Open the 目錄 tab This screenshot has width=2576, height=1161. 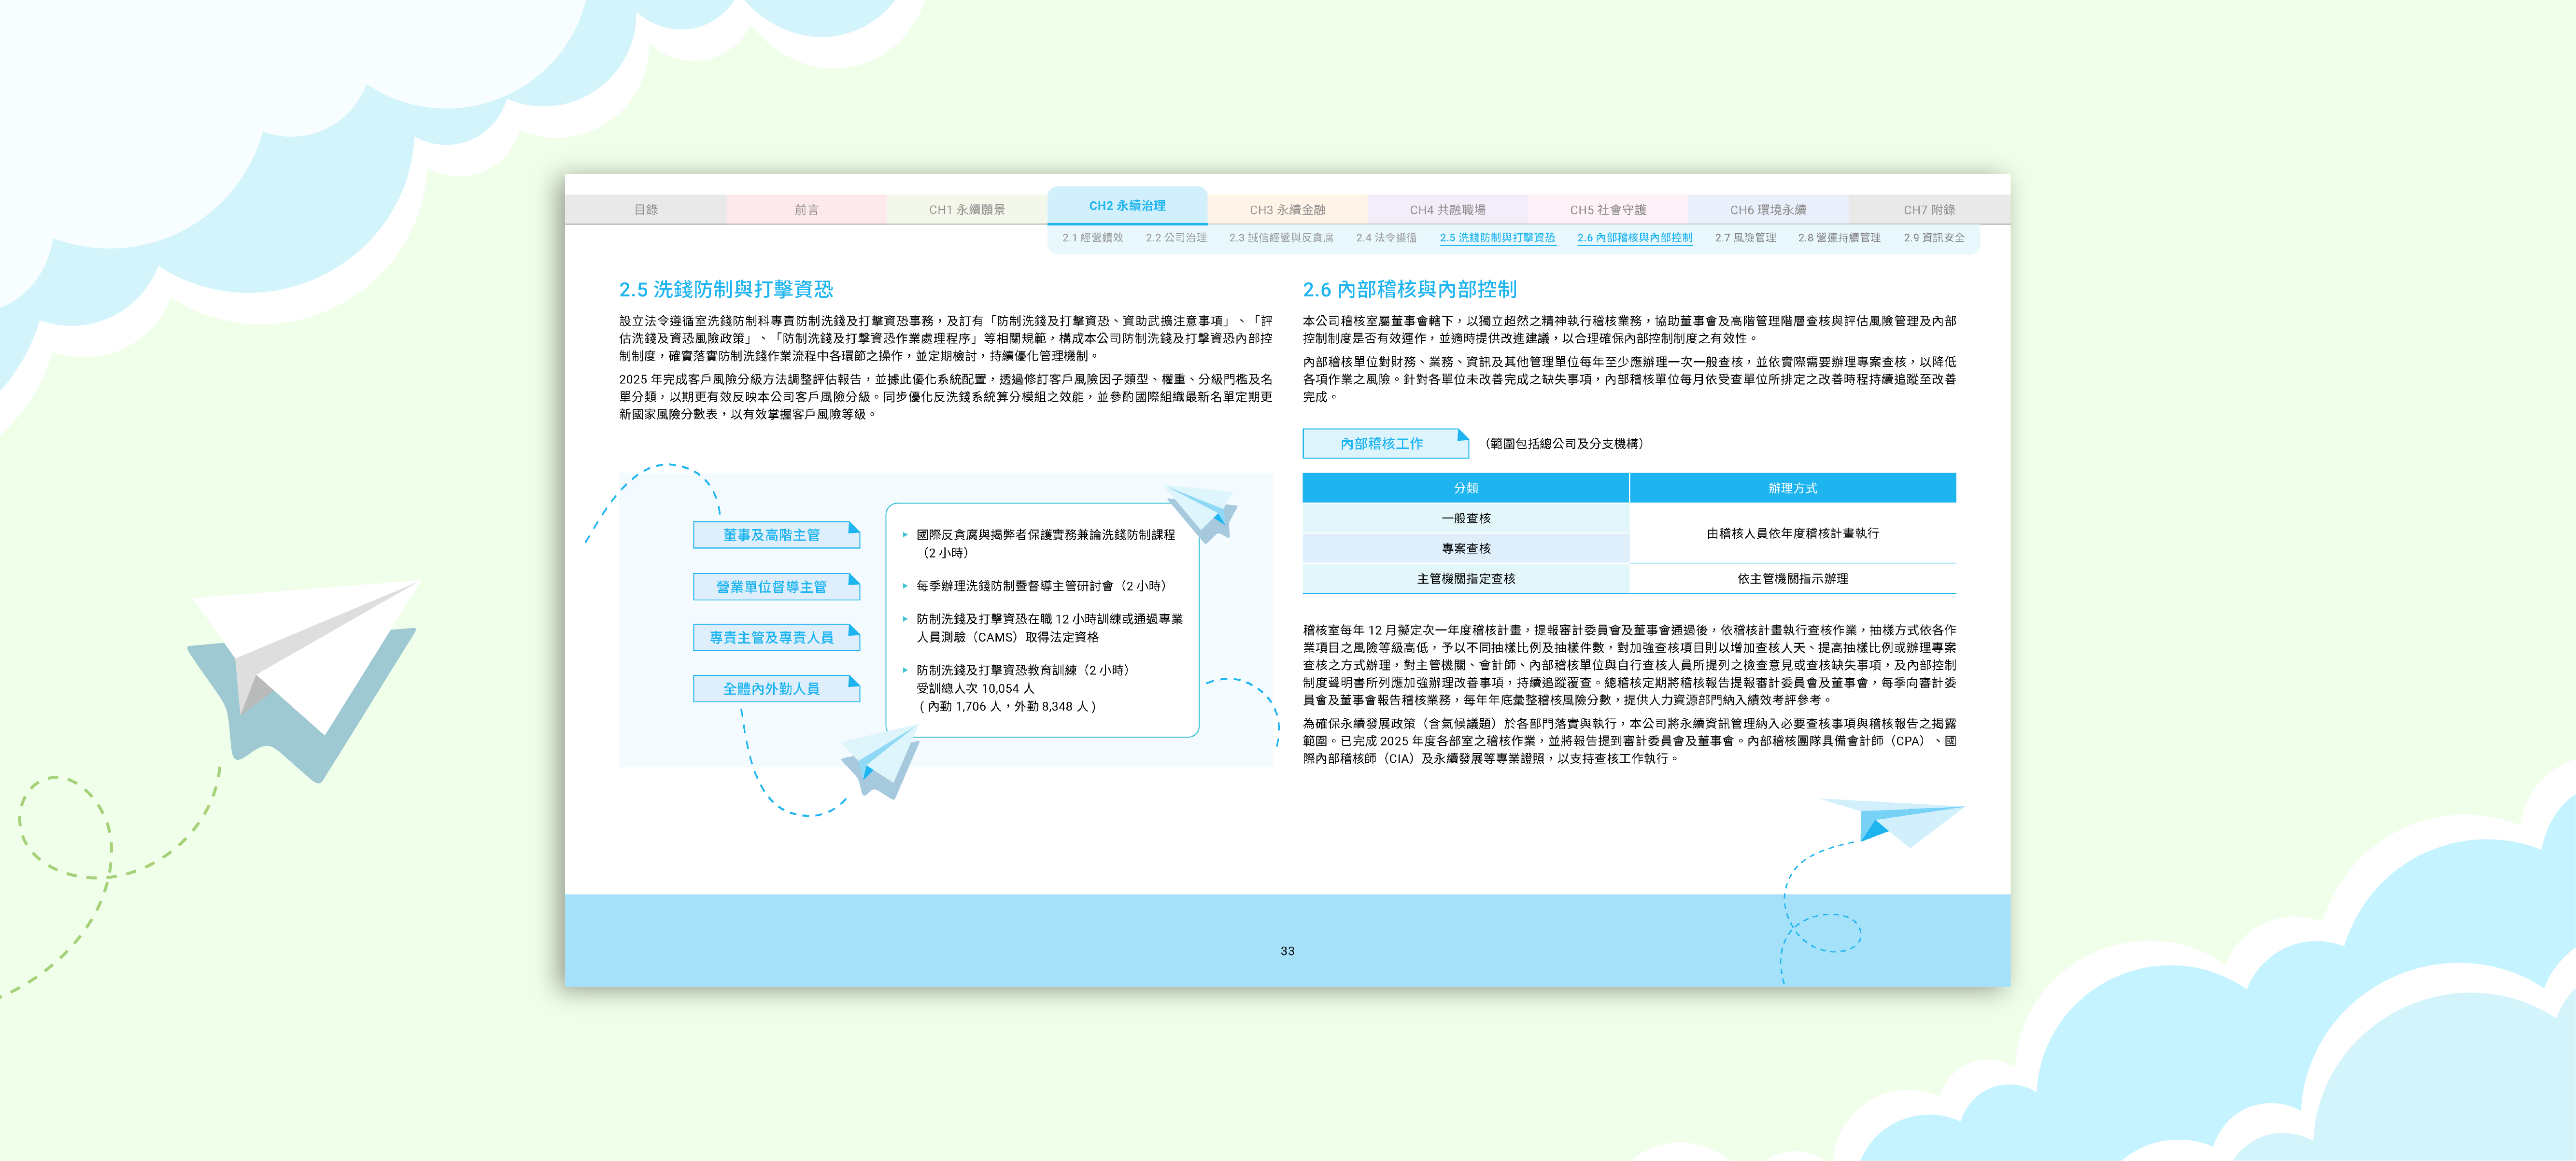click(645, 209)
